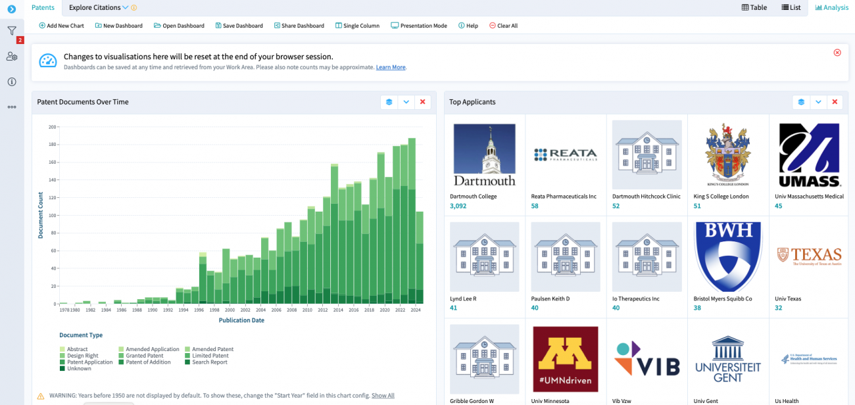Select the Dartmouth Hitchcock Clinic building icon
This screenshot has width=855, height=405.
[x=647, y=155]
